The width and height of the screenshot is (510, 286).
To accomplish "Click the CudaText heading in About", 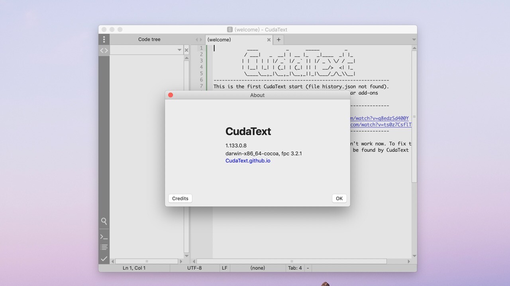I will (248, 131).
